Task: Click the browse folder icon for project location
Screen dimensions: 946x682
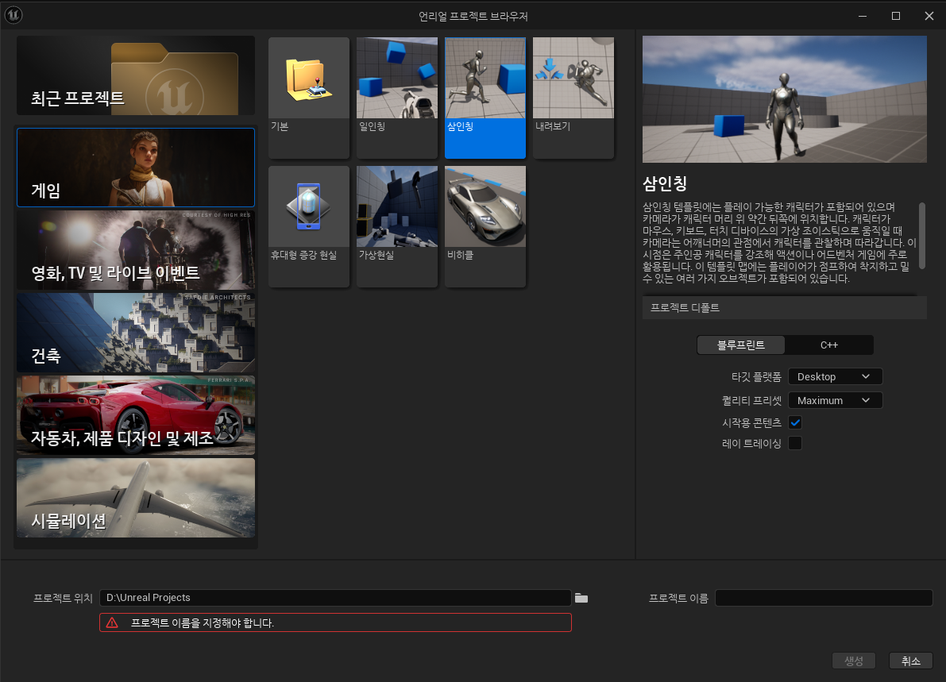Action: (581, 598)
